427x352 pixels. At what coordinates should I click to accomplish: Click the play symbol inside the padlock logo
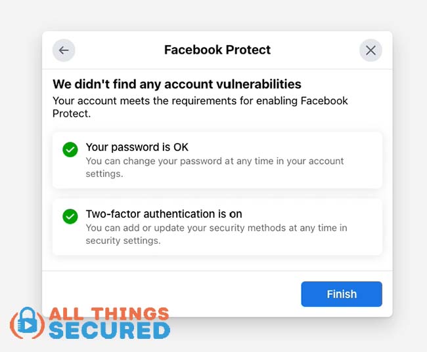click(x=28, y=325)
